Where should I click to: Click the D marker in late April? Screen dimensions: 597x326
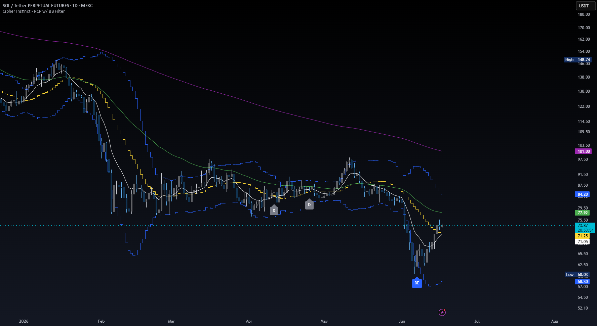click(309, 204)
